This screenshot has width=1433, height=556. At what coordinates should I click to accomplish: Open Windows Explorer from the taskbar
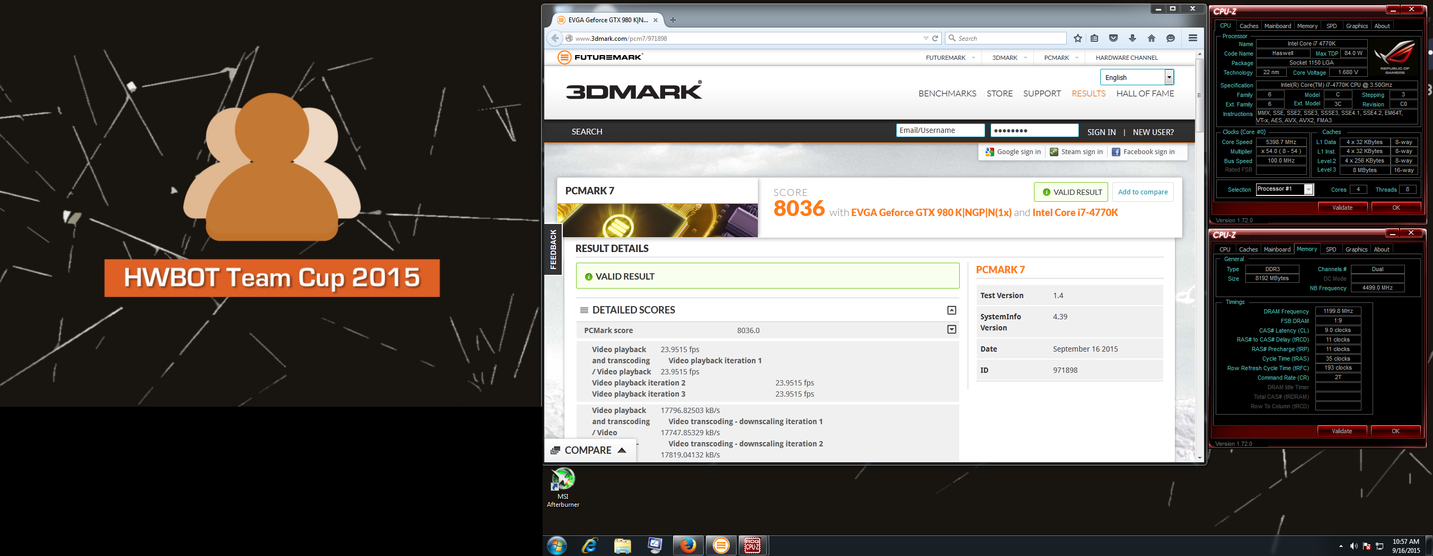coord(623,545)
